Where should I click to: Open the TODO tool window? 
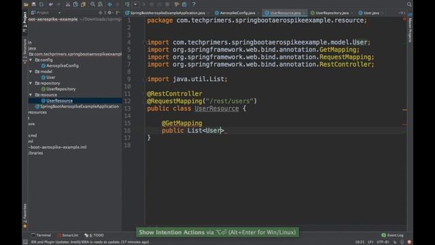(94, 235)
